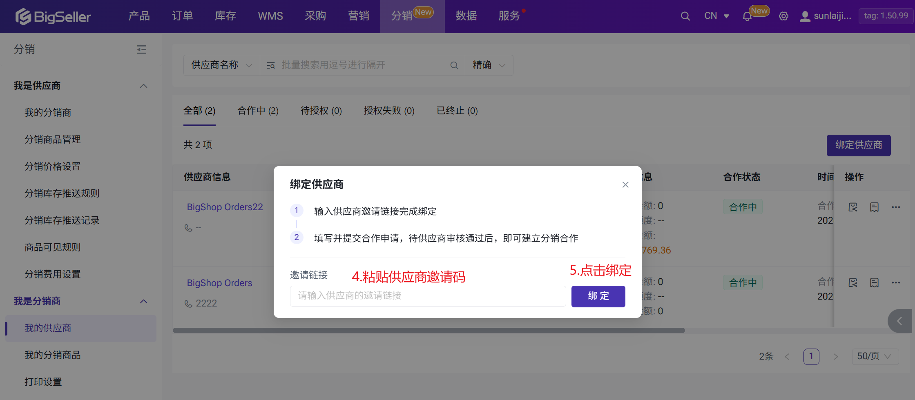Collapse the sidebar menu with fold icon
Viewport: 915px width, 400px height.
tap(141, 50)
